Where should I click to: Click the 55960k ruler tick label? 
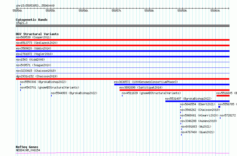tap(215, 11)
